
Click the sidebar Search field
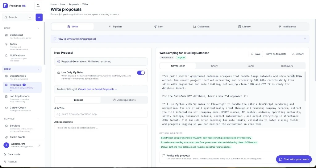coord(18,17)
